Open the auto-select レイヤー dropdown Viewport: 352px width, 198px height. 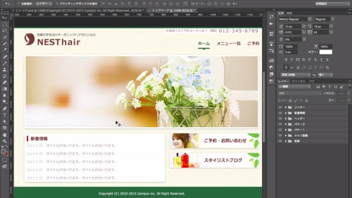coord(43,4)
